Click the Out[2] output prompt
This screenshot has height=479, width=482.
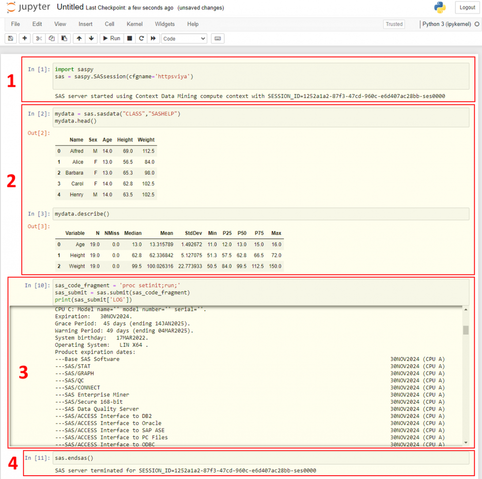pos(39,133)
